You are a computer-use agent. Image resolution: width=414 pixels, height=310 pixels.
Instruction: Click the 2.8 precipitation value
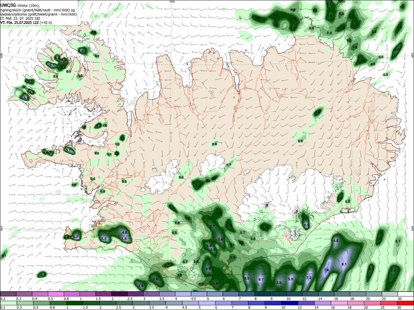(155, 279)
